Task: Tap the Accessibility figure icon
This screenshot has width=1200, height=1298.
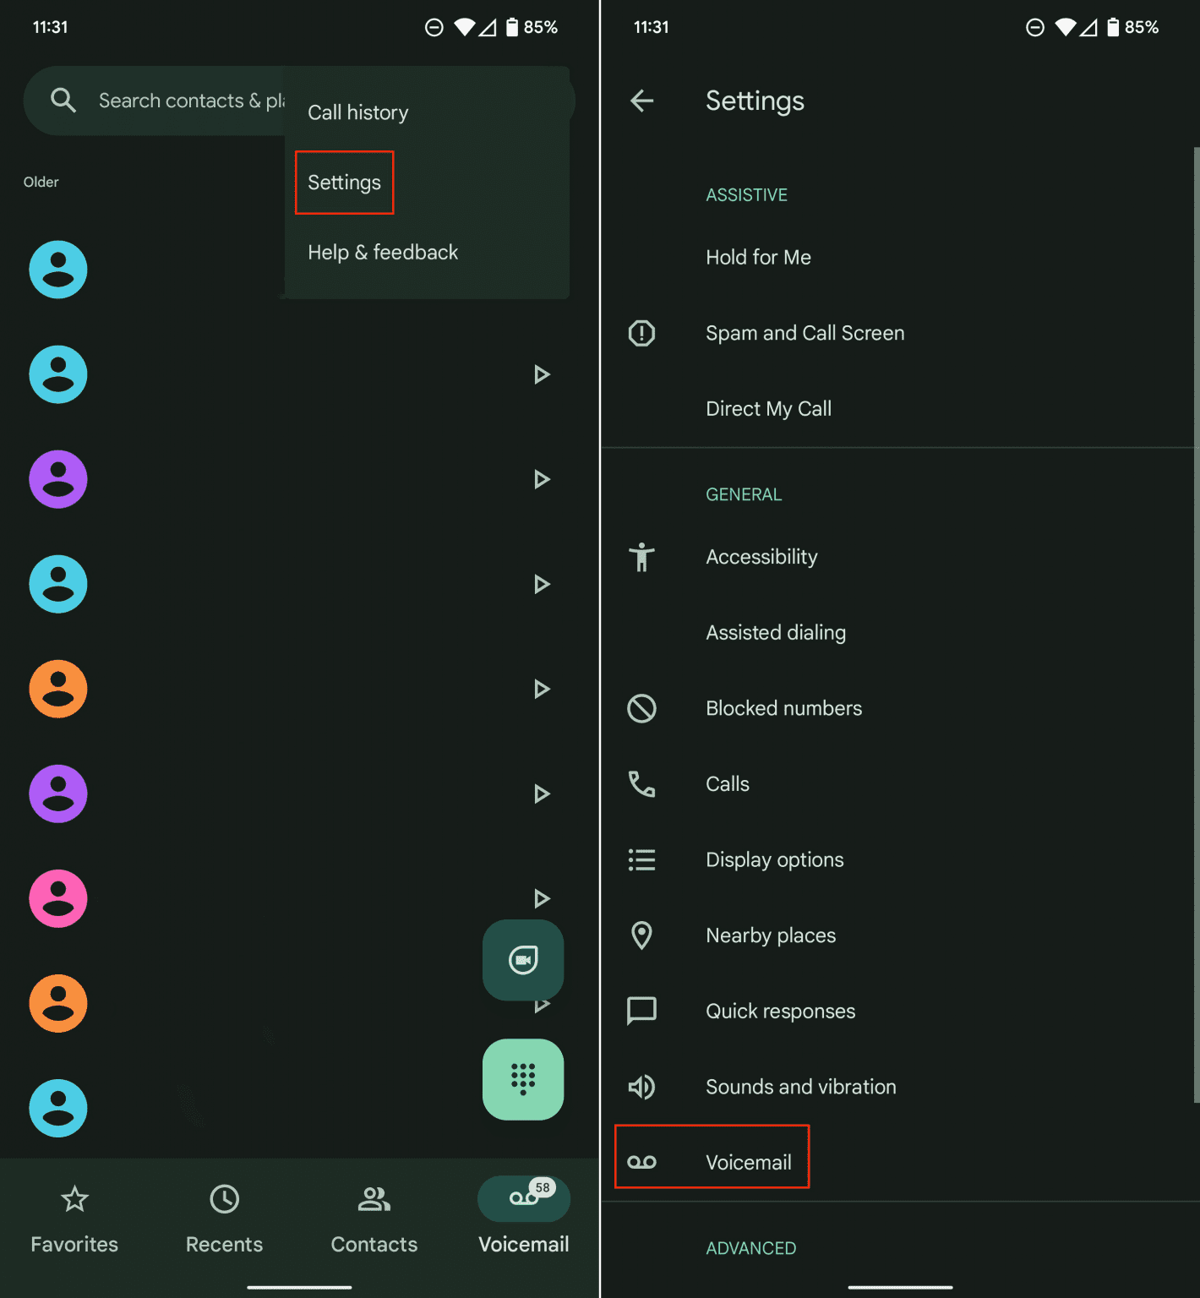Action: pyautogui.click(x=642, y=557)
